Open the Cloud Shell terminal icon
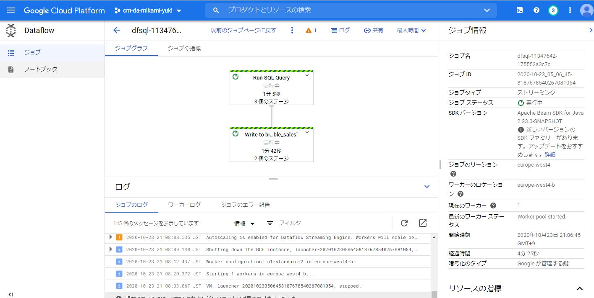Viewport: 594px width, 298px height. tap(519, 10)
